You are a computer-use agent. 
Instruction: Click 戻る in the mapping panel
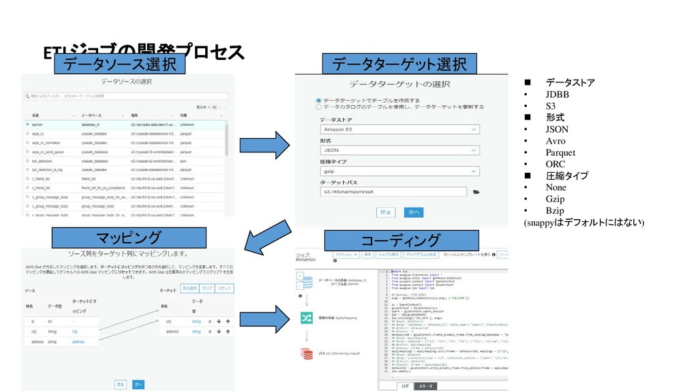[x=120, y=385]
